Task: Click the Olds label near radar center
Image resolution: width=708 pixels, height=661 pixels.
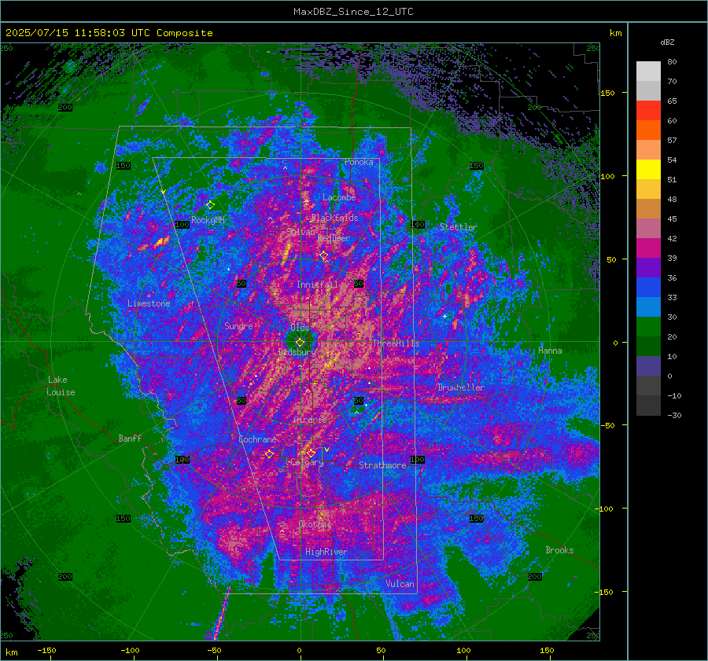Action: pyautogui.click(x=300, y=328)
